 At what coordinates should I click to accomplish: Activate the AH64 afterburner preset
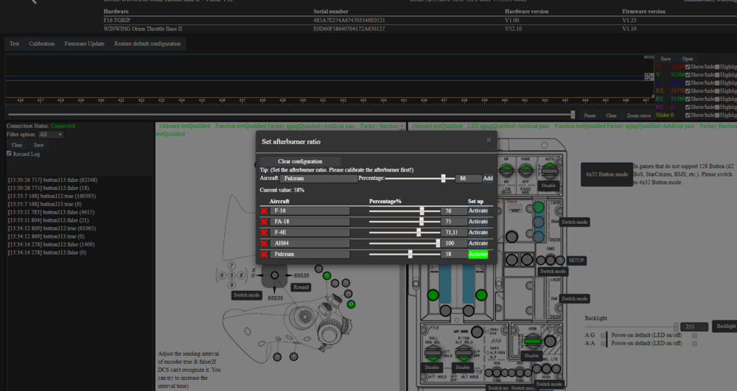478,243
